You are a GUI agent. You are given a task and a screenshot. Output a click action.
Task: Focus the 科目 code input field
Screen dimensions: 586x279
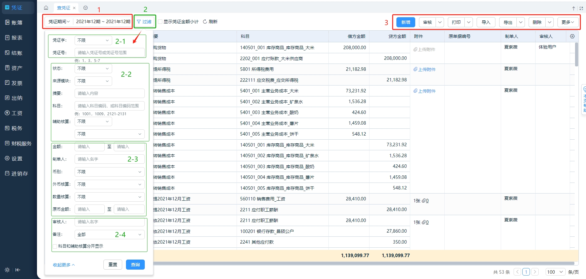tap(109, 106)
